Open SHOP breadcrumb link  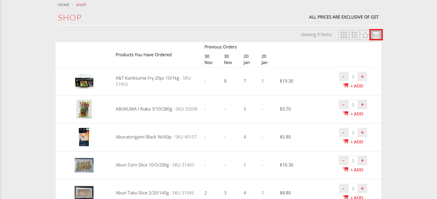point(81,5)
